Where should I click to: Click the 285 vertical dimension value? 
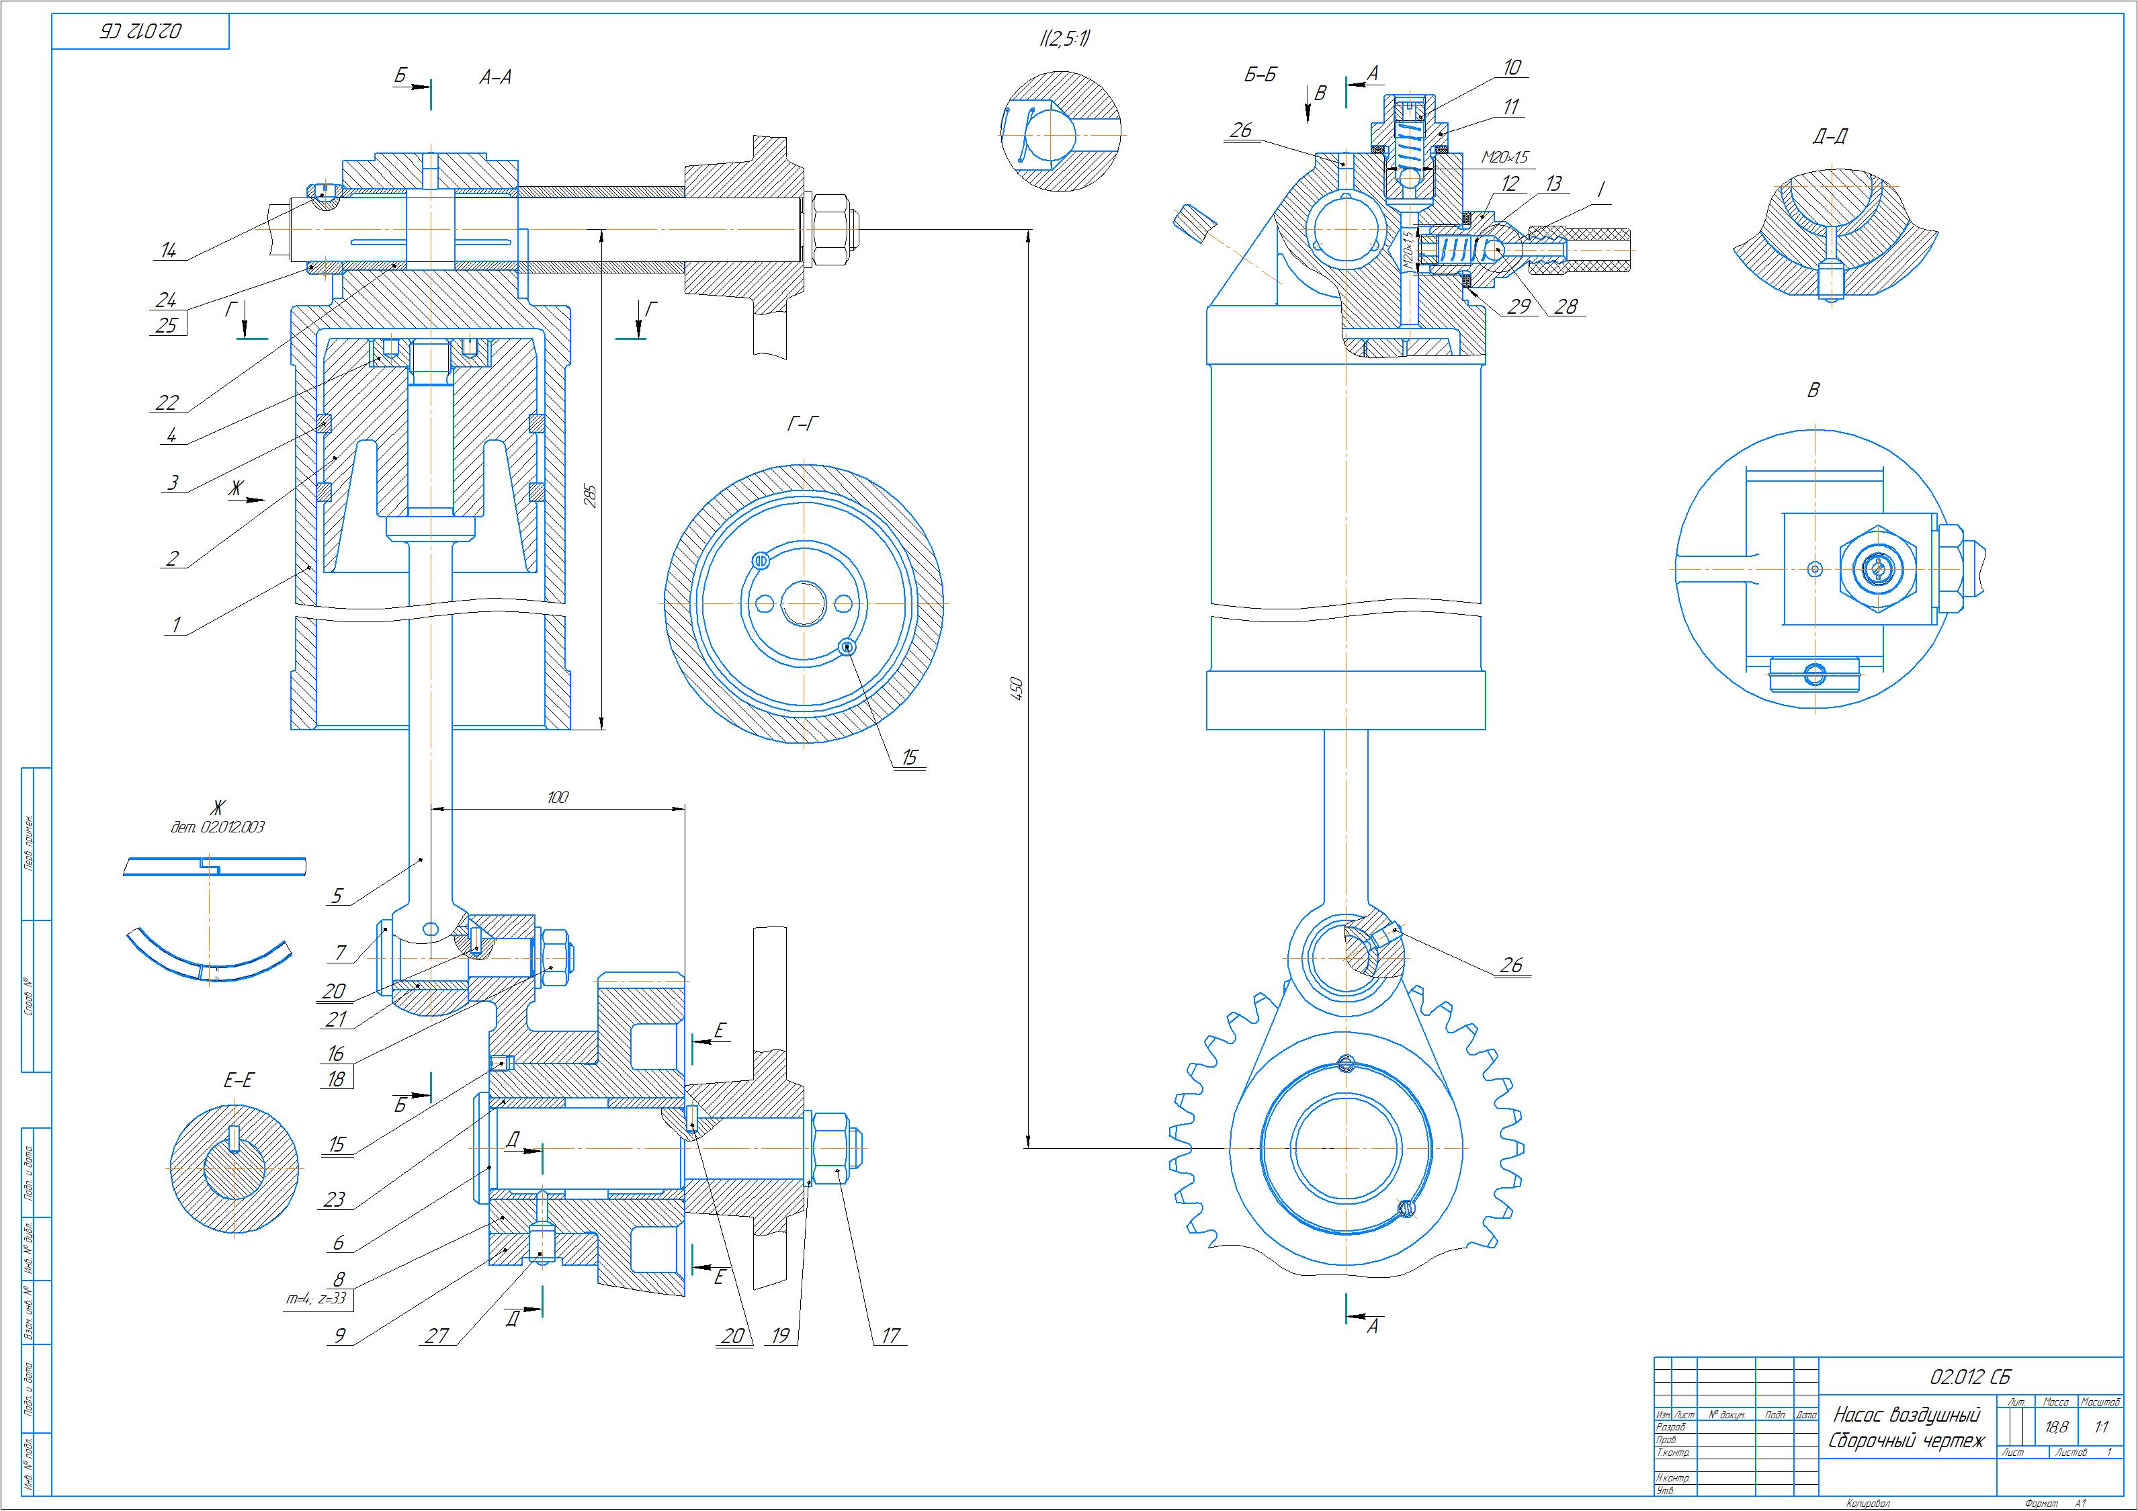pyautogui.click(x=591, y=495)
